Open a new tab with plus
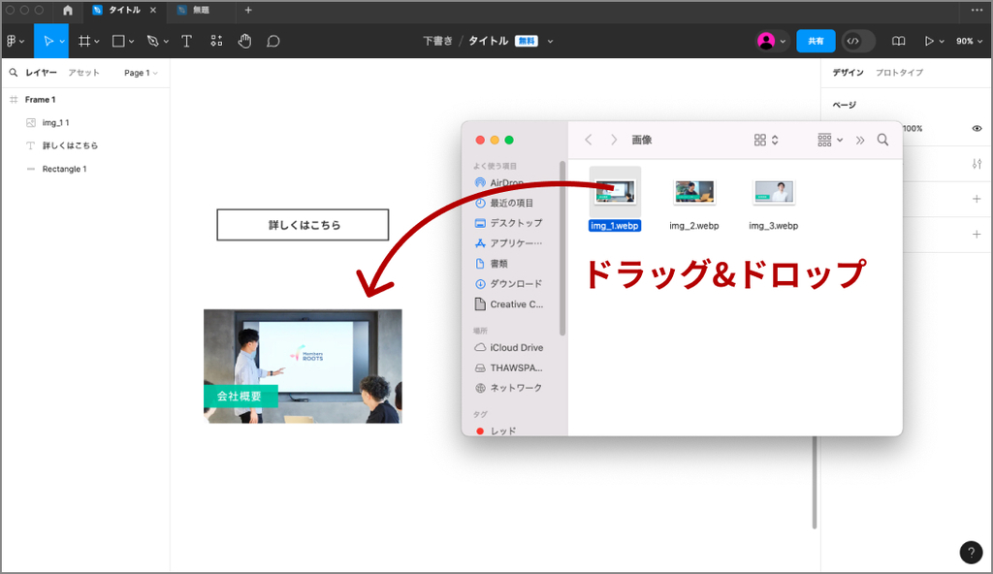993x574 pixels. click(x=248, y=10)
